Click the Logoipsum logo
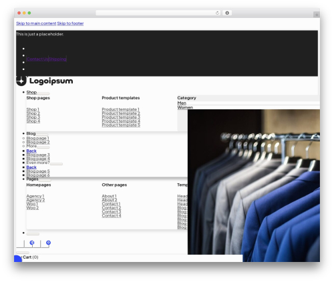The height and width of the screenshot is (282, 334). pos(45,81)
